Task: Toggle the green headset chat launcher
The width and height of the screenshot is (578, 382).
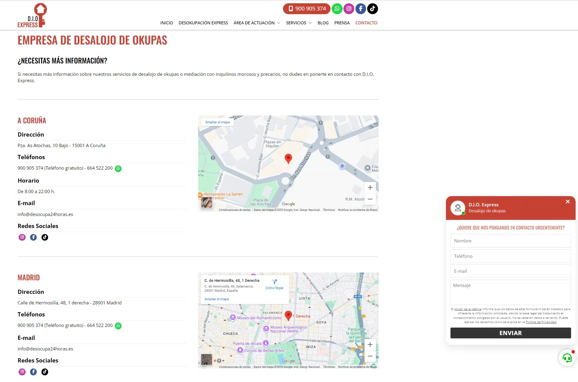Action: 567,358
